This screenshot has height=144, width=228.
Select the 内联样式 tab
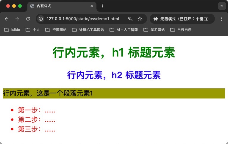[x=62, y=6]
